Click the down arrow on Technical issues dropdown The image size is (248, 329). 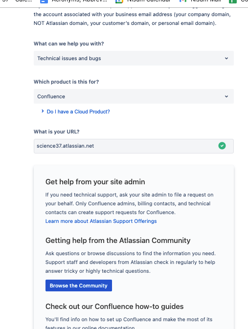(226, 58)
